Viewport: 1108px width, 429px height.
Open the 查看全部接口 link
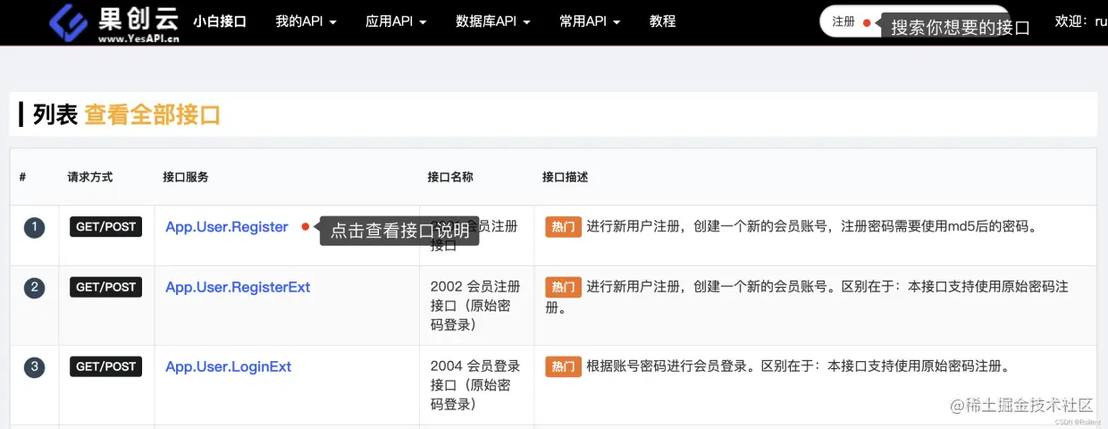click(152, 115)
